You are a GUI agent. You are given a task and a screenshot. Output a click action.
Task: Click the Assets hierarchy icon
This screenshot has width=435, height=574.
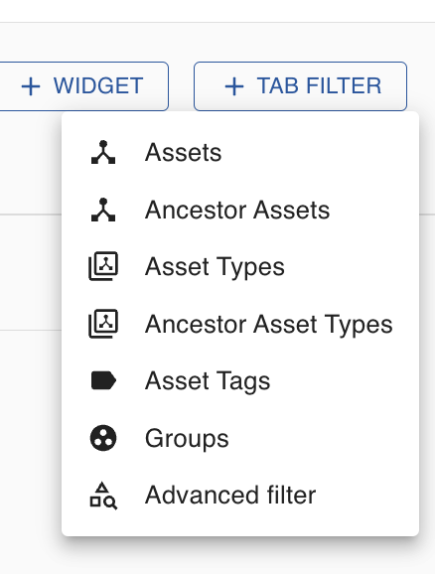(103, 152)
